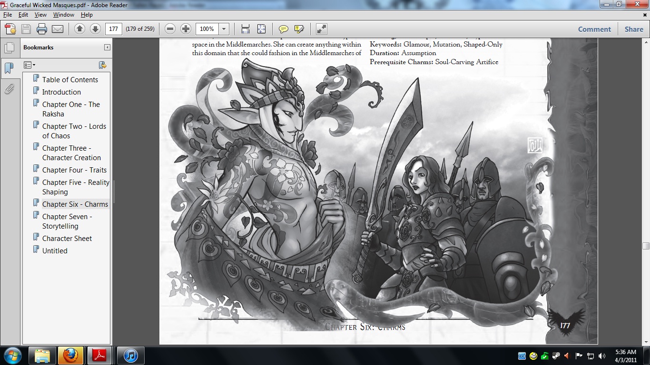Click the red speaker tray icon
Viewport: 650px width, 365px height.
click(x=567, y=356)
